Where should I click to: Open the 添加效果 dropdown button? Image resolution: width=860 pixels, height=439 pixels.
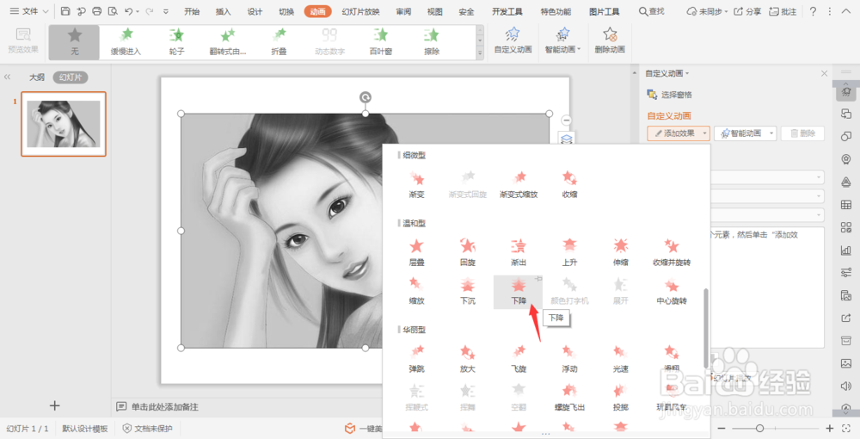coord(679,133)
